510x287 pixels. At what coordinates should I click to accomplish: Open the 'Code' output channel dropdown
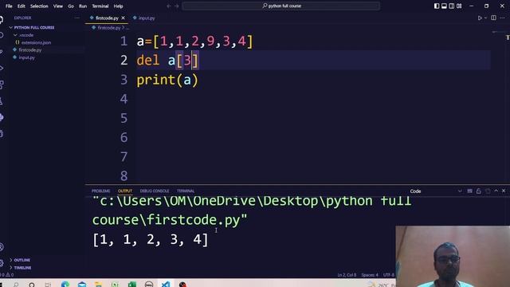click(x=436, y=191)
